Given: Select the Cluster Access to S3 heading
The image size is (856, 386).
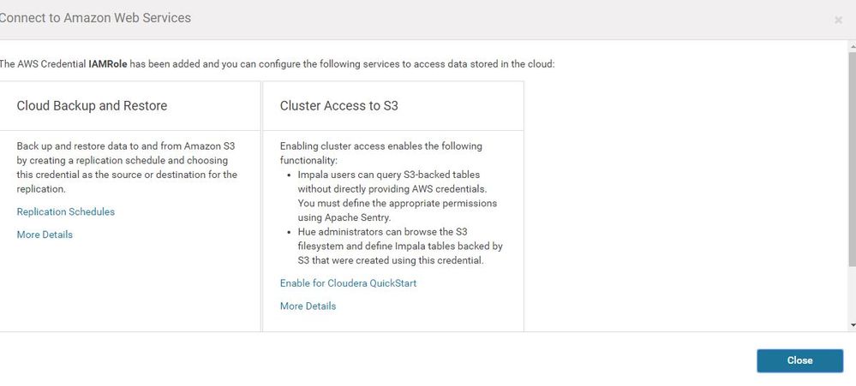Looking at the screenshot, I should coord(339,106).
